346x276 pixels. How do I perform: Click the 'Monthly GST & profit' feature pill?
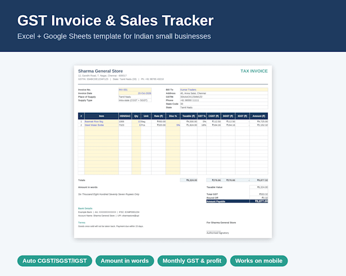tap(192, 261)
